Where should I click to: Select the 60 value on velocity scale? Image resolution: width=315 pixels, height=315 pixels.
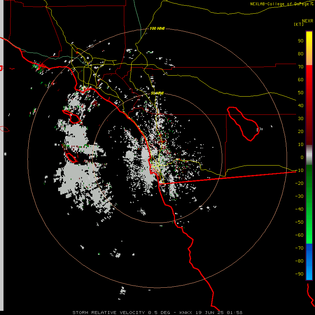(x=301, y=79)
